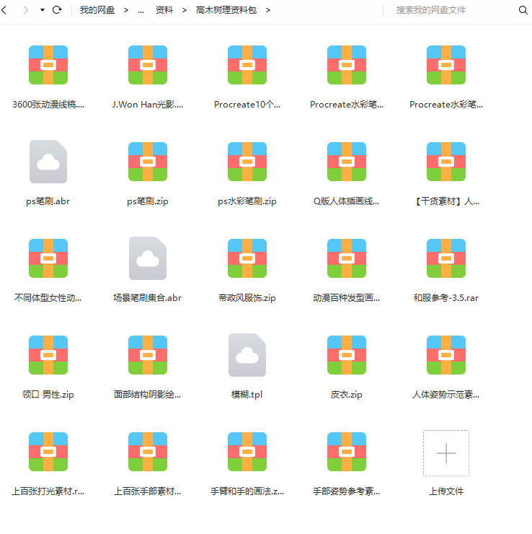Click the 上传文件 plus tile

click(445, 453)
